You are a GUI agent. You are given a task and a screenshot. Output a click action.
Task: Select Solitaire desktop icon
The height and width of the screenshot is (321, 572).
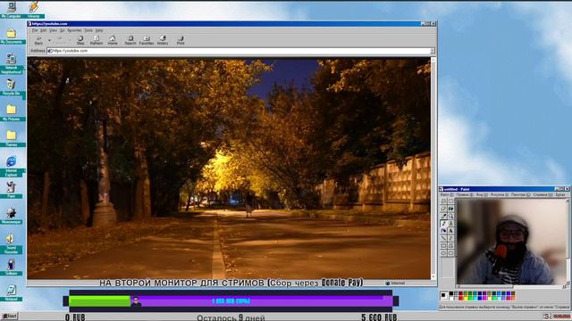[x=12, y=267]
